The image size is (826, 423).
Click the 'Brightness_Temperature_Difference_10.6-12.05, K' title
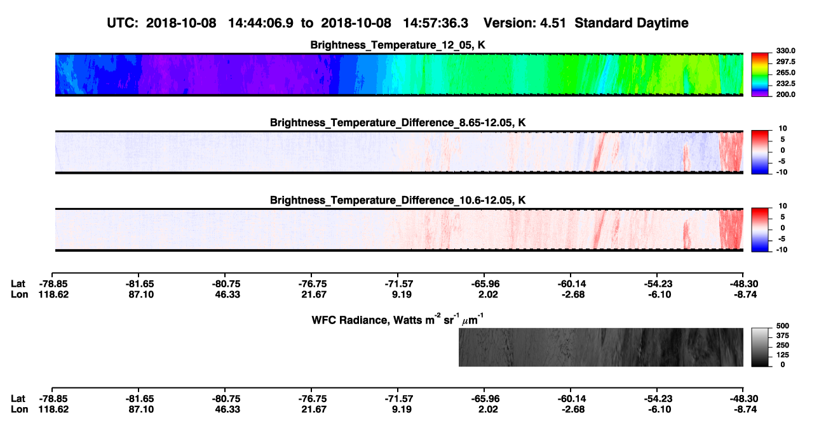(x=398, y=200)
